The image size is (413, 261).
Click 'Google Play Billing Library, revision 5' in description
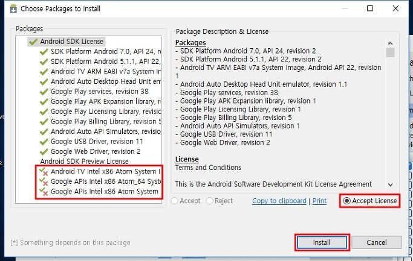[236, 118]
